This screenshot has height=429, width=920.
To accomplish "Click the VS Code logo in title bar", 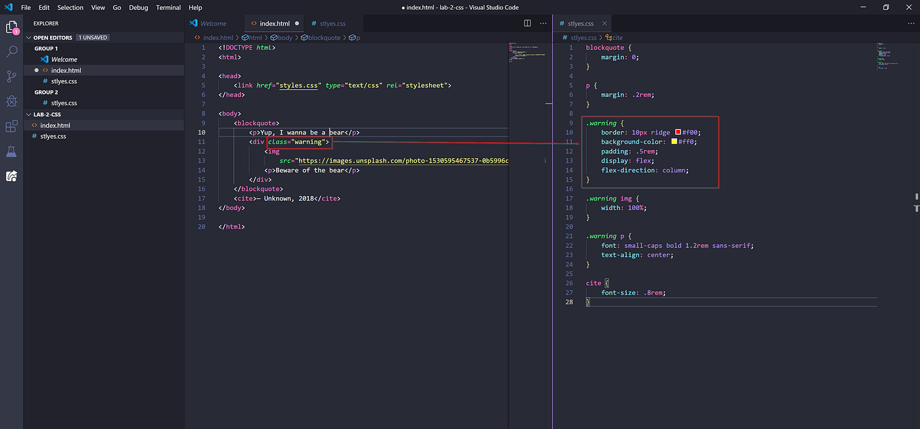I will point(8,7).
